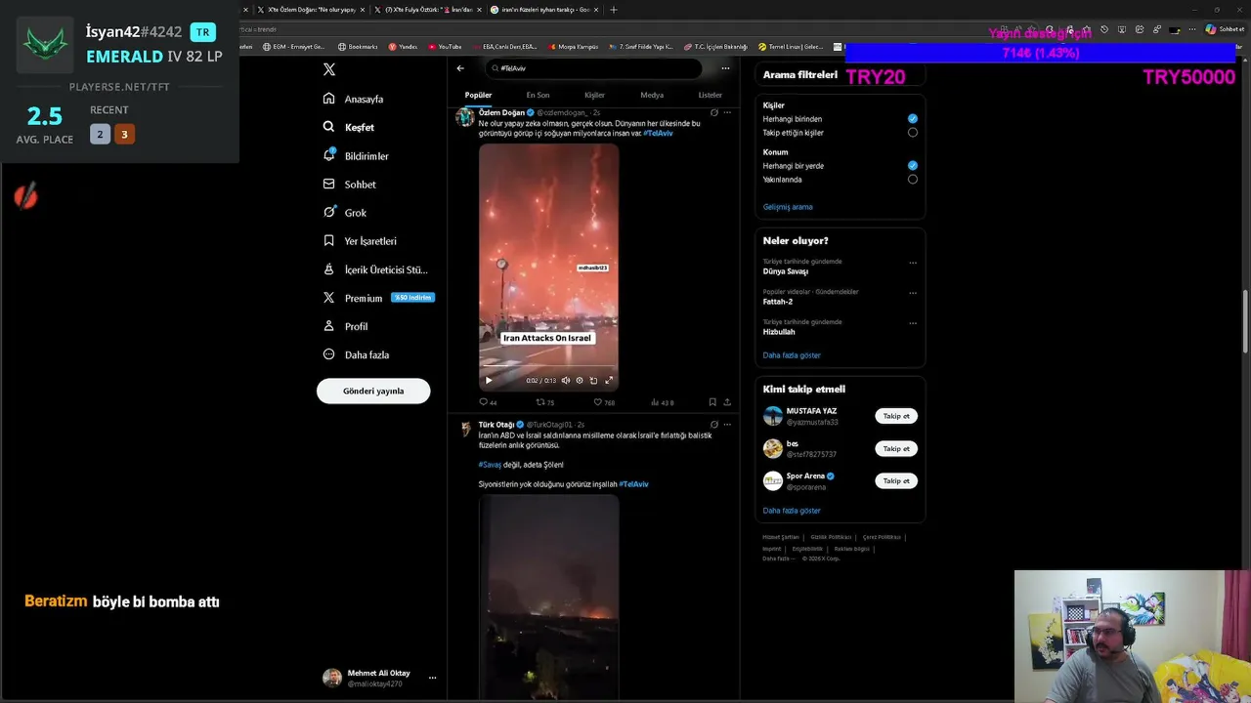Viewport: 1251px width, 703px height.
Task: Go back with the arrow icon
Action: [460, 68]
